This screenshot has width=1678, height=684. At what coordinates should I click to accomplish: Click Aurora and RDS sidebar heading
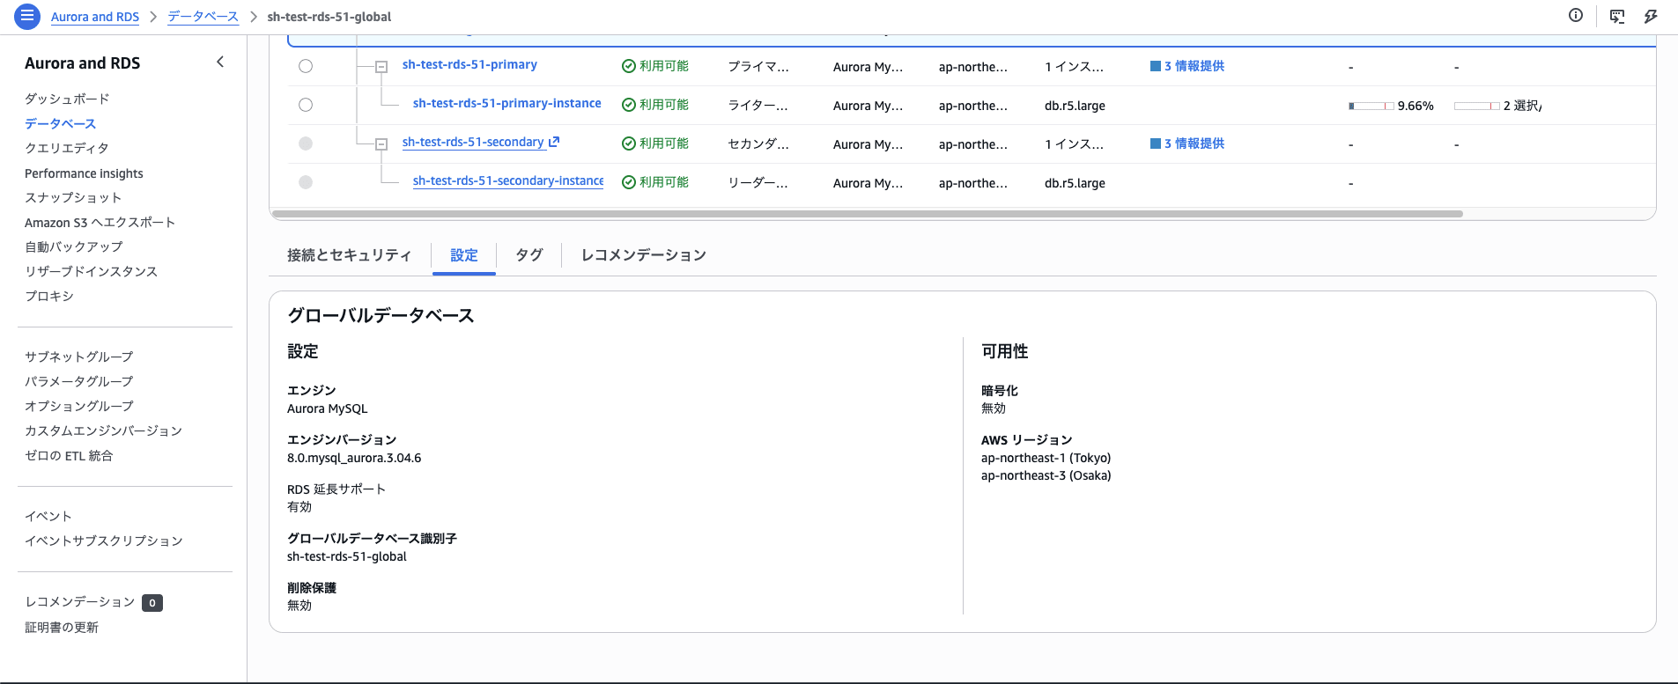click(x=82, y=63)
